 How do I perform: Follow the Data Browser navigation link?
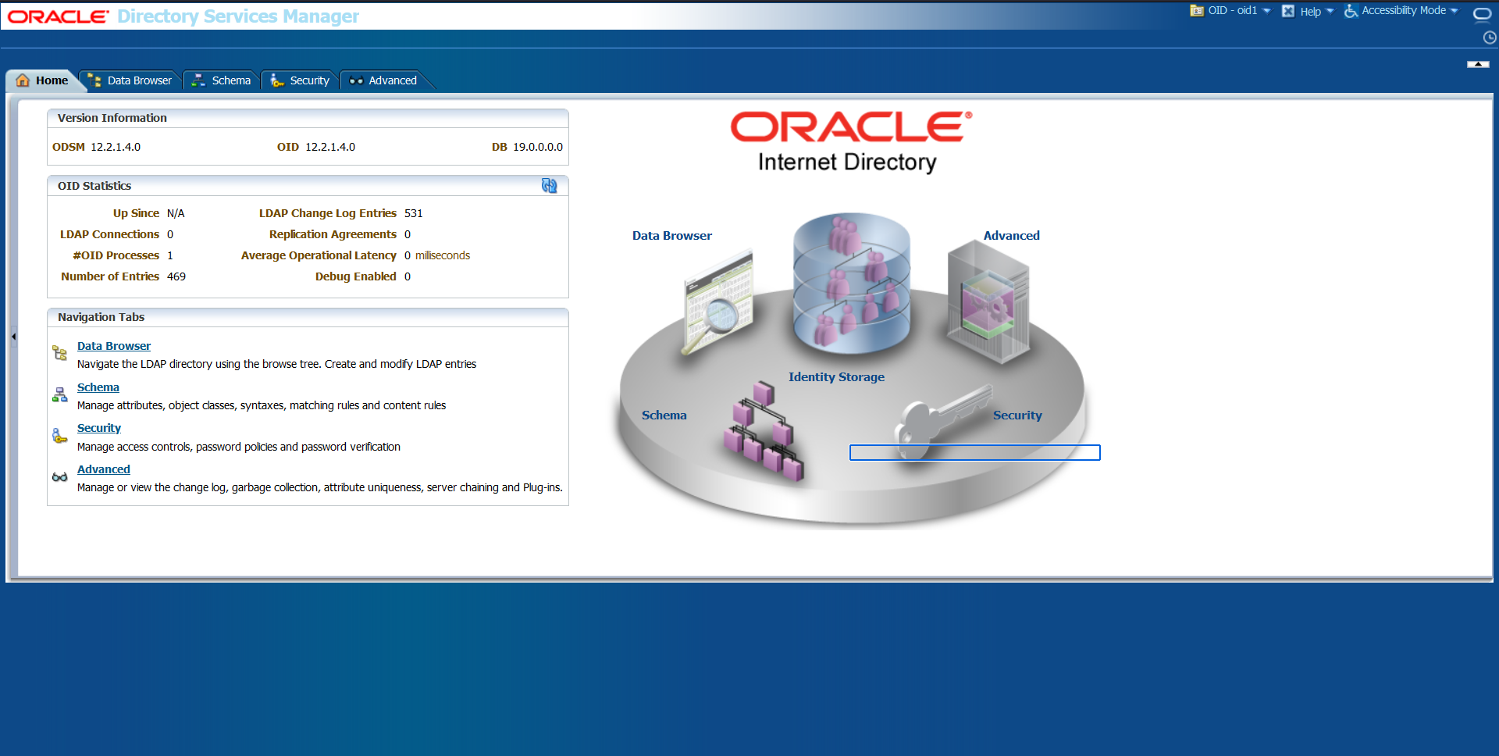click(114, 346)
